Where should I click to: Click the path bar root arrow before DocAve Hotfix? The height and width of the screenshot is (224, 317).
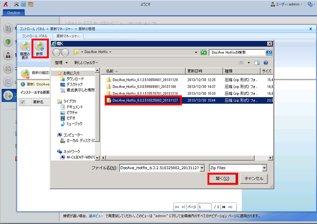pos(82,52)
